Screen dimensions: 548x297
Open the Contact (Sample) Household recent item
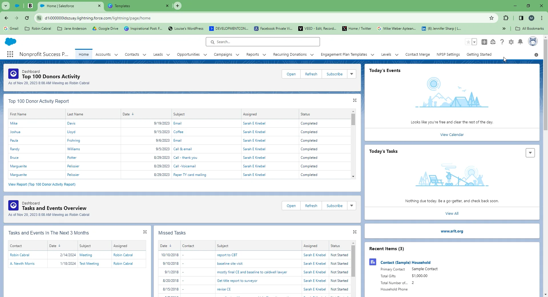coord(405,262)
